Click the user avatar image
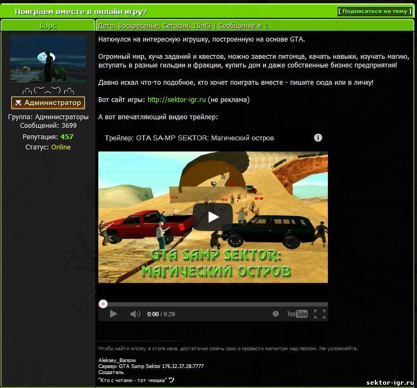 pyautogui.click(x=48, y=58)
